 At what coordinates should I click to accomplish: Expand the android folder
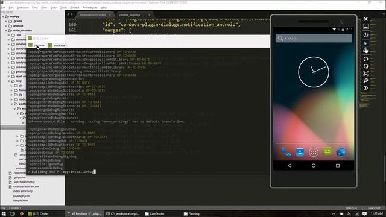6,26
